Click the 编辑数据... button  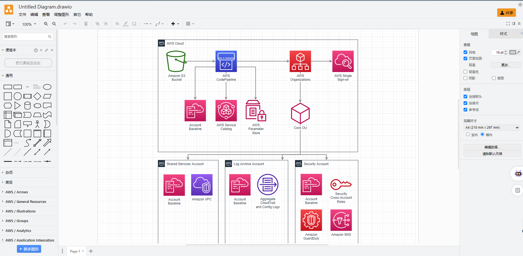(492, 147)
